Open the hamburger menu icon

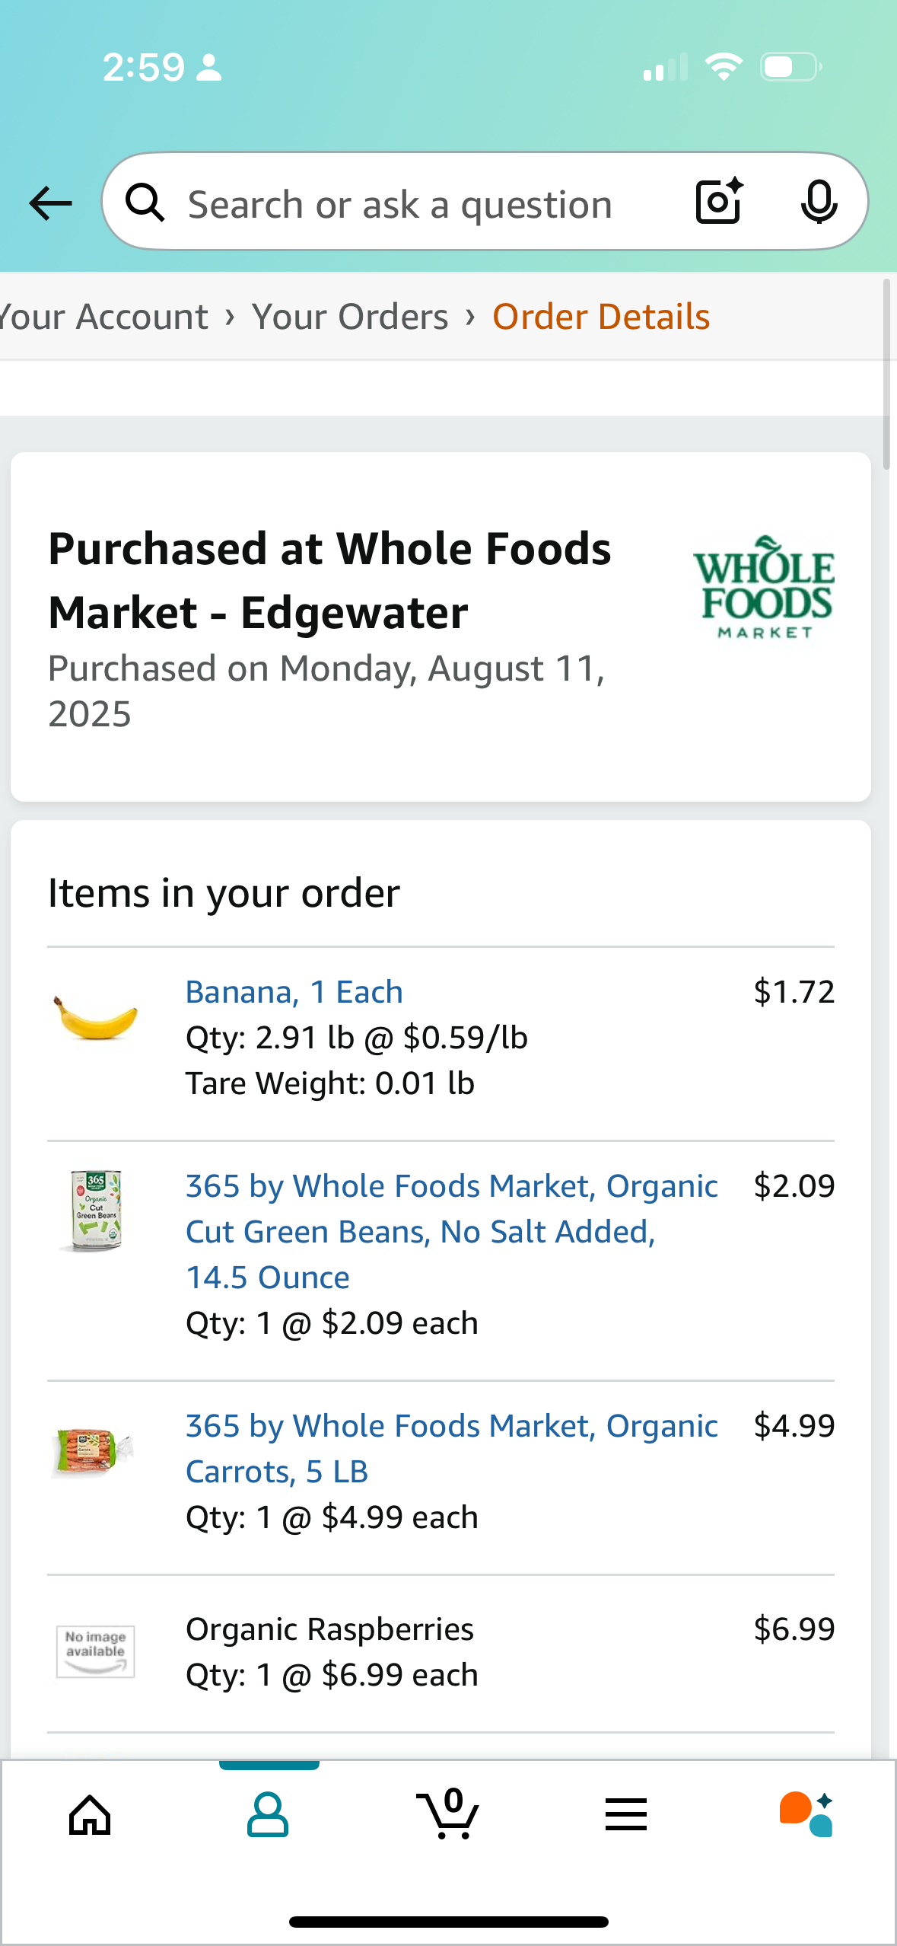[x=626, y=1815]
